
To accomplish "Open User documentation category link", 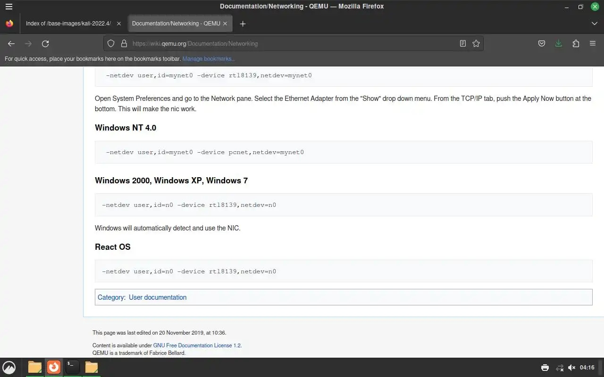I will pyautogui.click(x=158, y=297).
